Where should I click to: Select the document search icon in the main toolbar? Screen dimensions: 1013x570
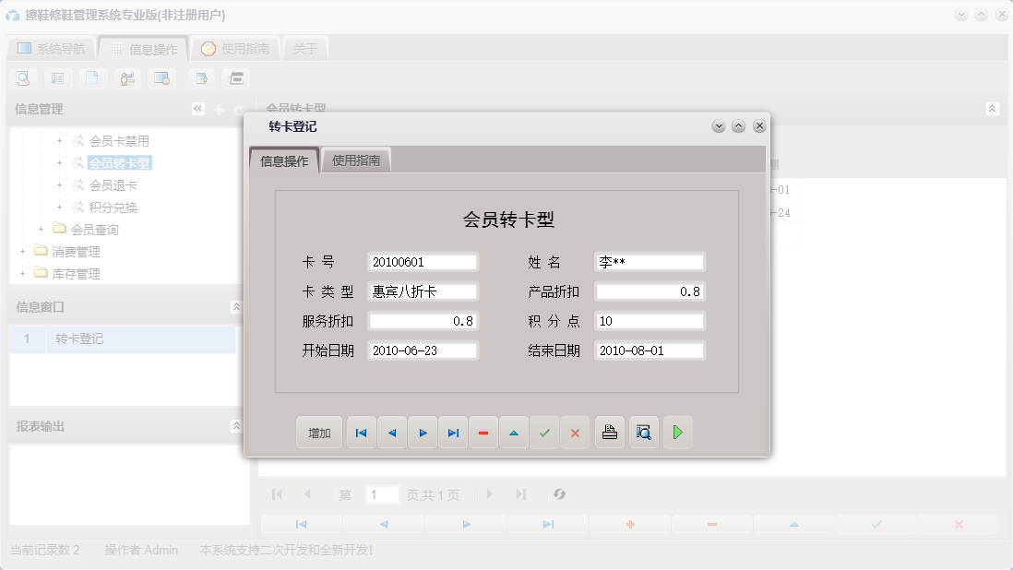click(x=22, y=78)
